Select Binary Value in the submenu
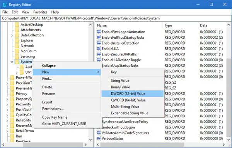This screenshot has height=148, width=232. tap(133, 87)
